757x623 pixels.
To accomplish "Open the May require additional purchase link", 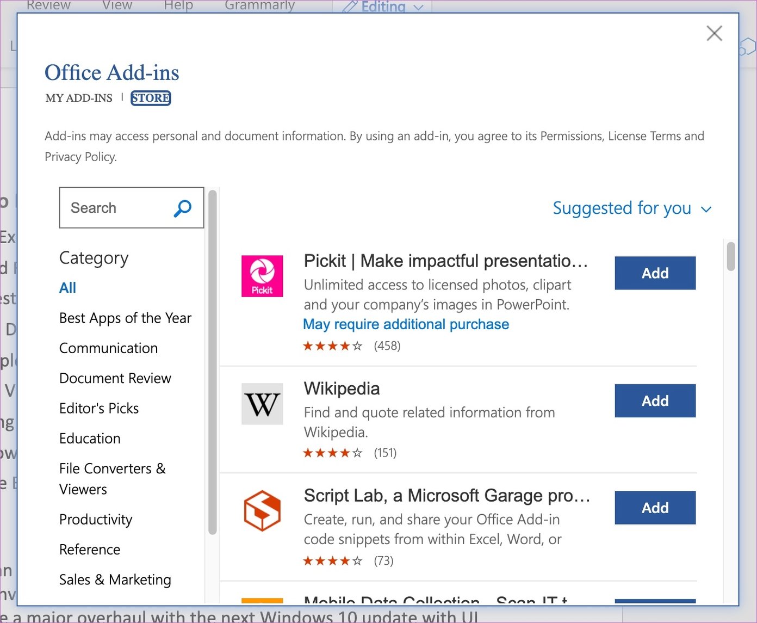I will click(406, 324).
